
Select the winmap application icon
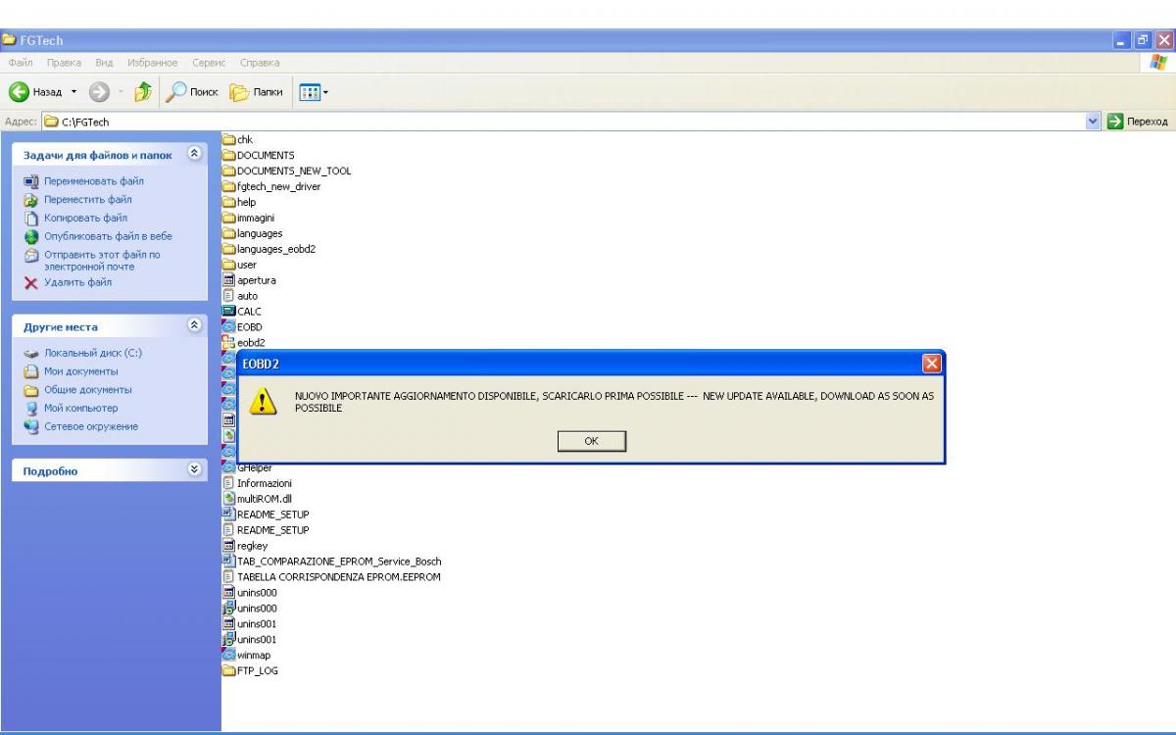coord(229,655)
